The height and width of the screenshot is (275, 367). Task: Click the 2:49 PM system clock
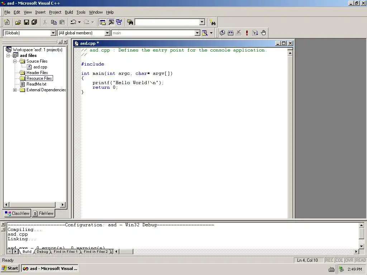coord(354,269)
